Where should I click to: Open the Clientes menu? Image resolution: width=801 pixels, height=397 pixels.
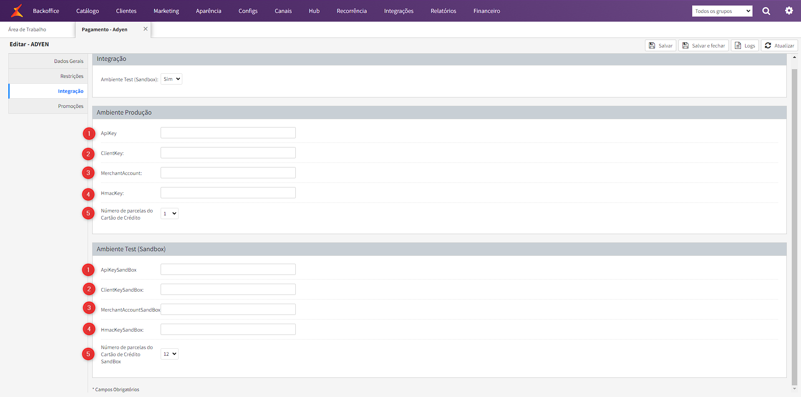(x=126, y=11)
